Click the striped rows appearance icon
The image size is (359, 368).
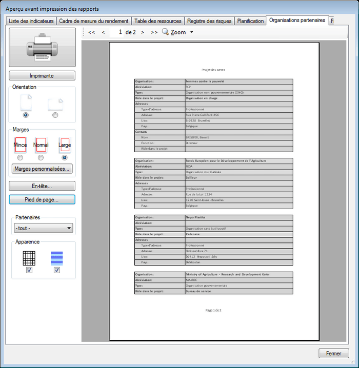click(x=56, y=258)
